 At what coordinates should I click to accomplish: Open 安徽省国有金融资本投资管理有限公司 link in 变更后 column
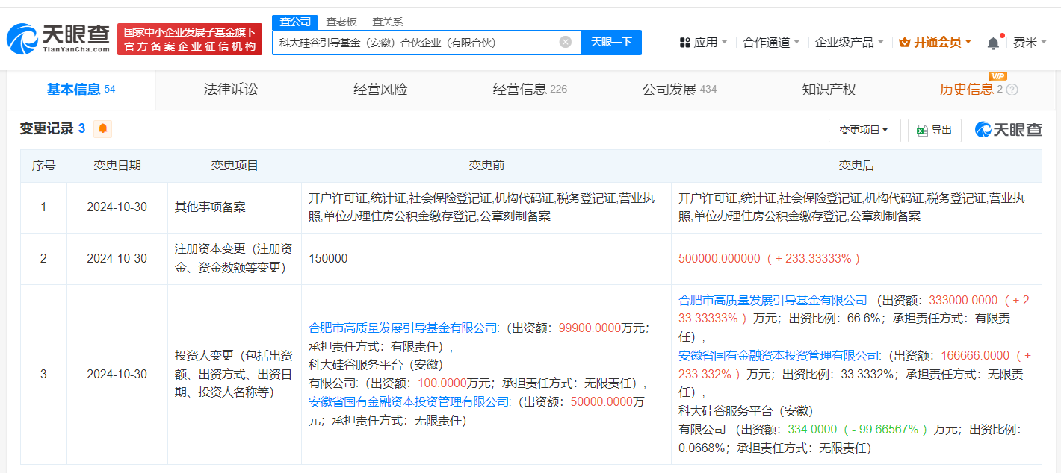click(779, 355)
